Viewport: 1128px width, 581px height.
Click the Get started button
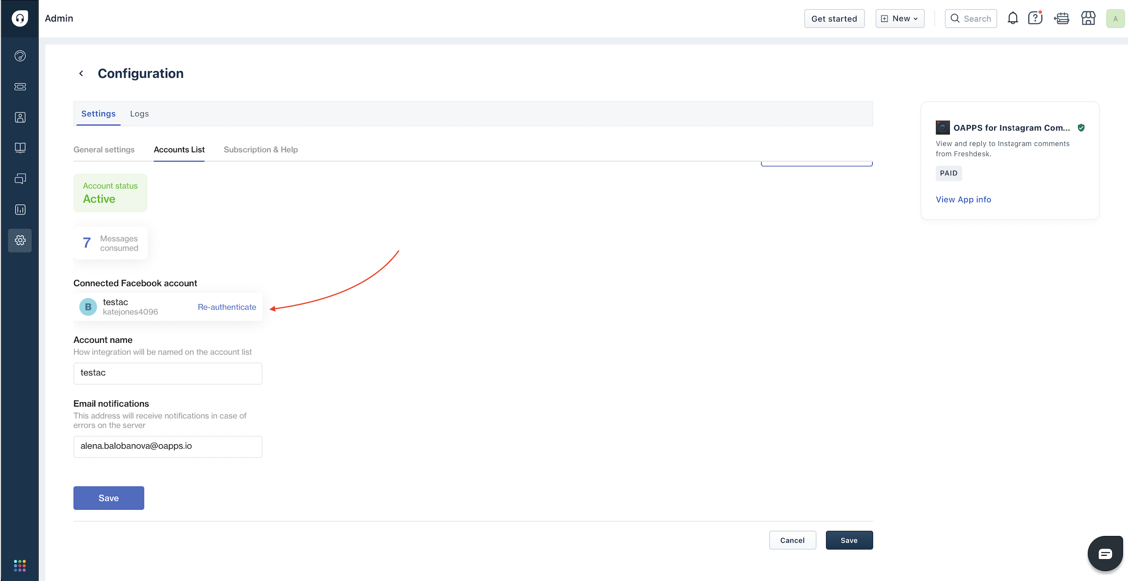click(x=834, y=19)
